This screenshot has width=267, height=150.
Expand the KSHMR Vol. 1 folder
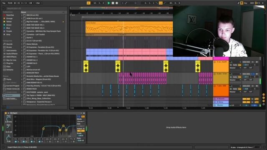coord(22,57)
